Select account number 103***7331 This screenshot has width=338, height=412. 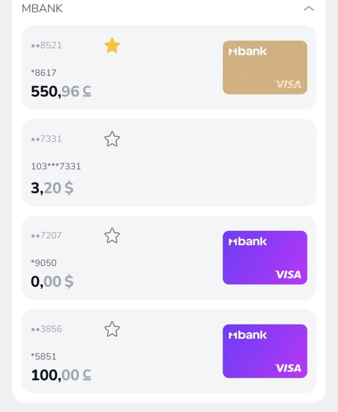[x=56, y=167]
